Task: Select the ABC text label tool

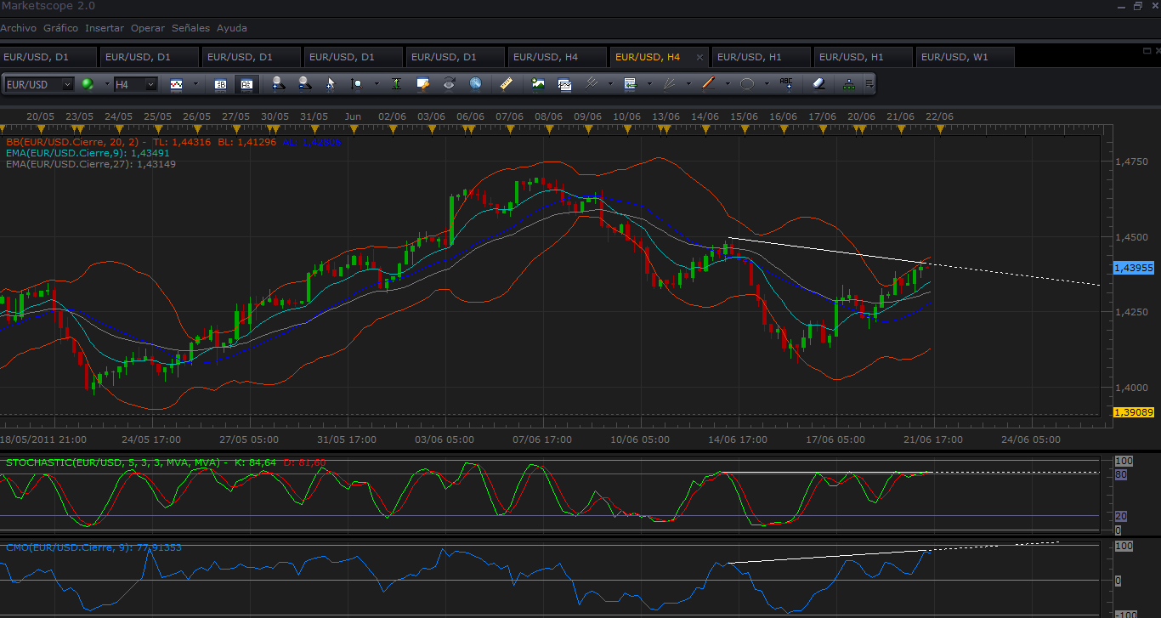Action: coord(786,84)
